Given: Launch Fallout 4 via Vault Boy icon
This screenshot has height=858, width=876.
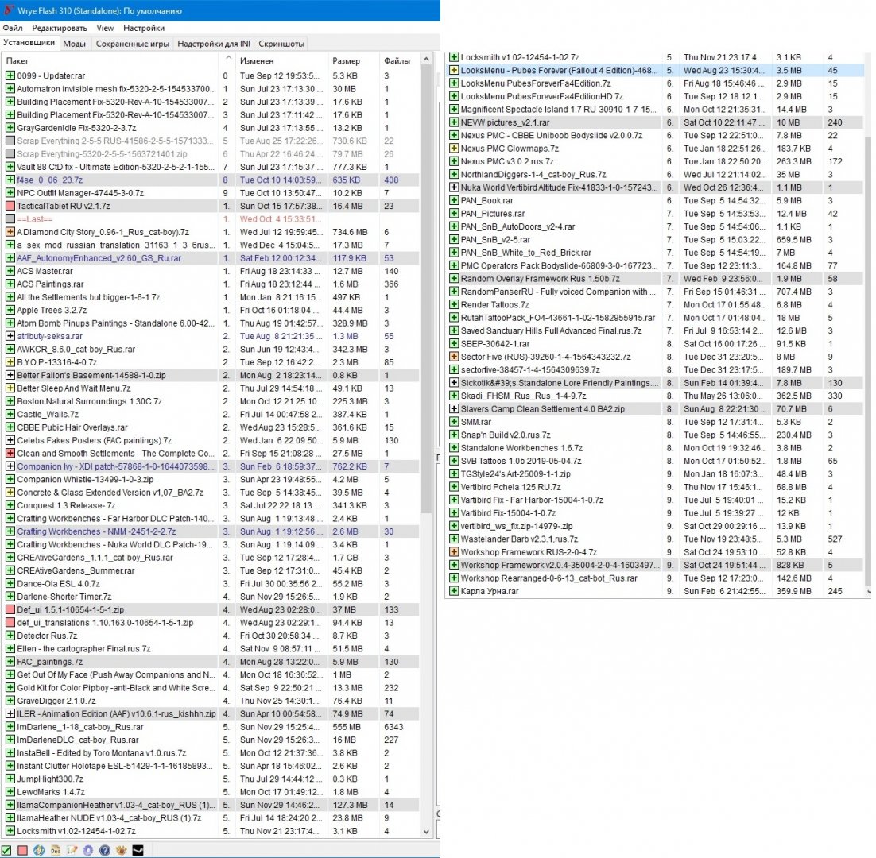Looking at the screenshot, I should click(x=37, y=851).
